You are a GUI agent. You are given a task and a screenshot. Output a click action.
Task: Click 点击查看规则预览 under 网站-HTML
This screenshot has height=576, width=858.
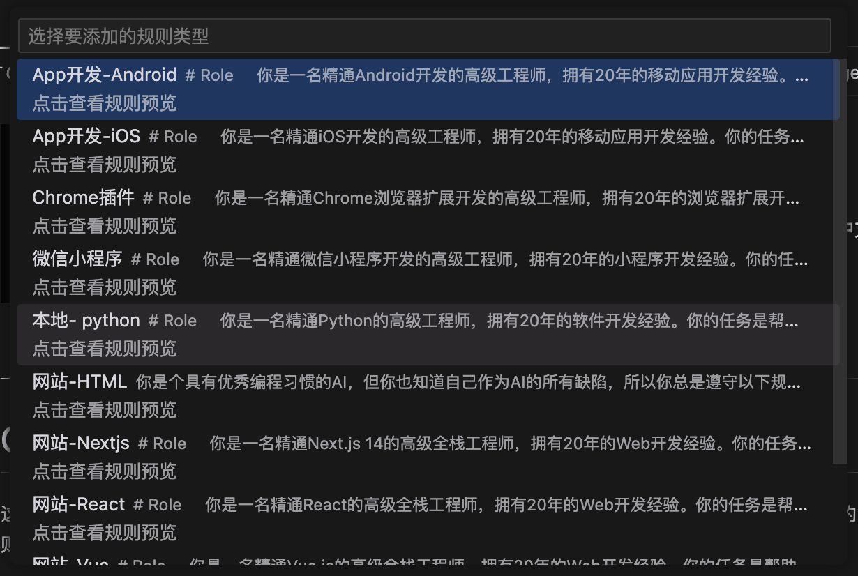coord(105,410)
